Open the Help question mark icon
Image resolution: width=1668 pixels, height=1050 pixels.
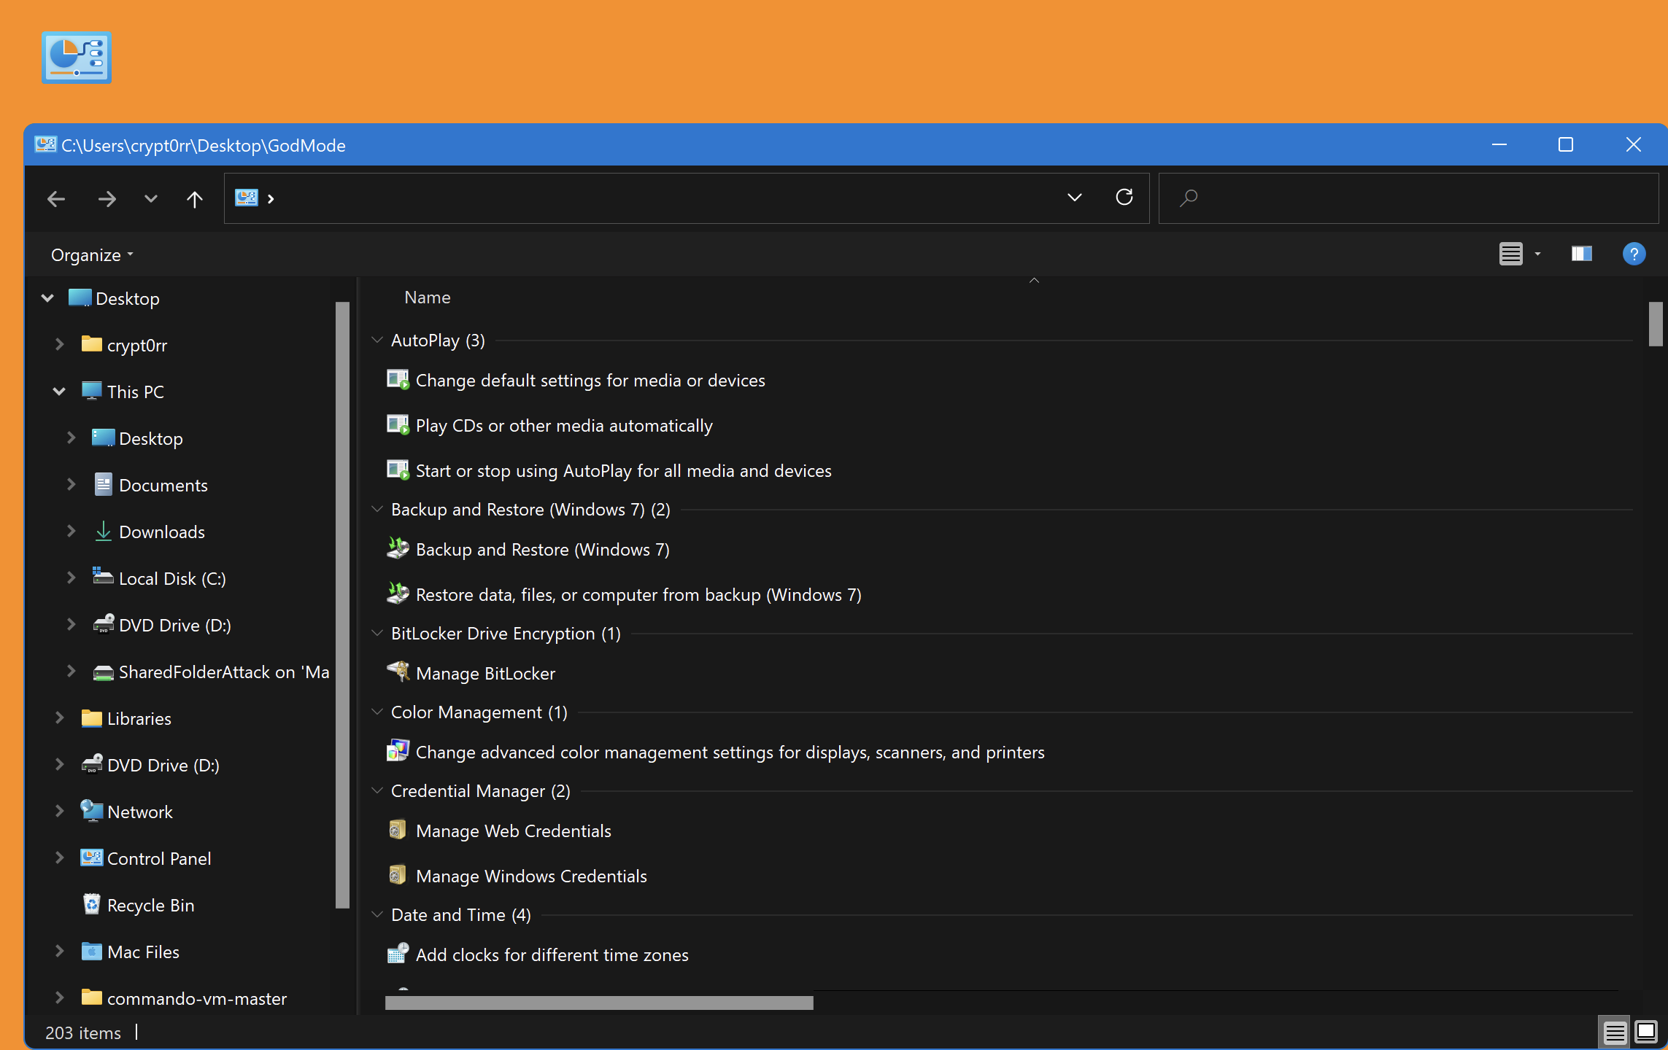[1634, 254]
